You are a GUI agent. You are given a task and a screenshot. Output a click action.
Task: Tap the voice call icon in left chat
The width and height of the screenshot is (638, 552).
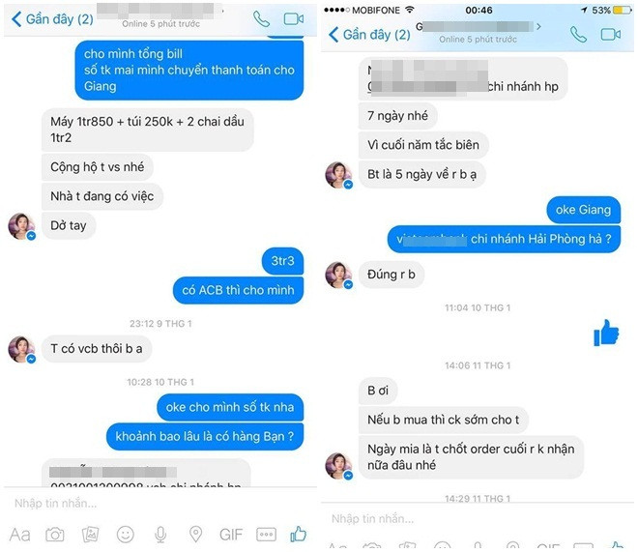click(261, 18)
